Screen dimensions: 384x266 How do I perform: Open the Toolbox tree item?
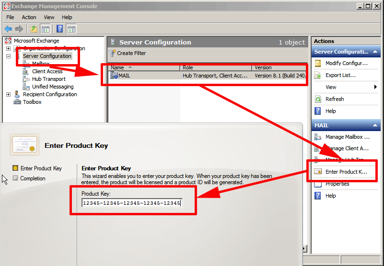[32, 102]
